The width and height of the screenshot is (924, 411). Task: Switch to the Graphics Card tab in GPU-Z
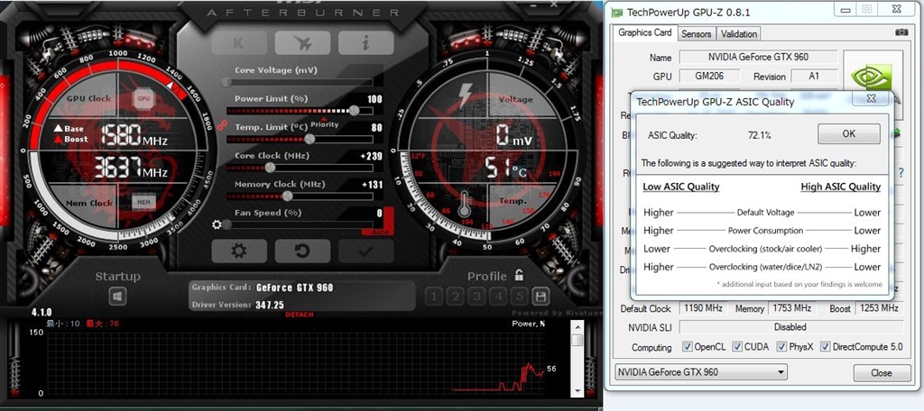click(x=644, y=33)
